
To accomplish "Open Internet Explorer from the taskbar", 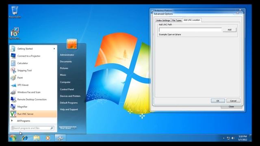I will tap(25, 138).
